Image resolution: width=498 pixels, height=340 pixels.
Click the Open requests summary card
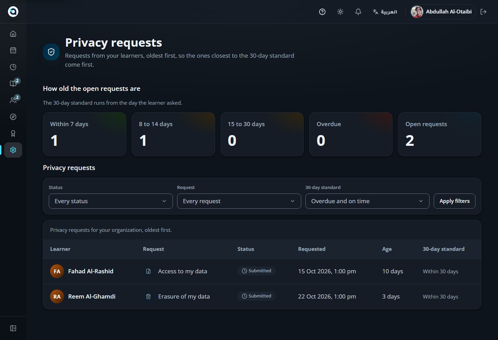pyautogui.click(x=440, y=134)
